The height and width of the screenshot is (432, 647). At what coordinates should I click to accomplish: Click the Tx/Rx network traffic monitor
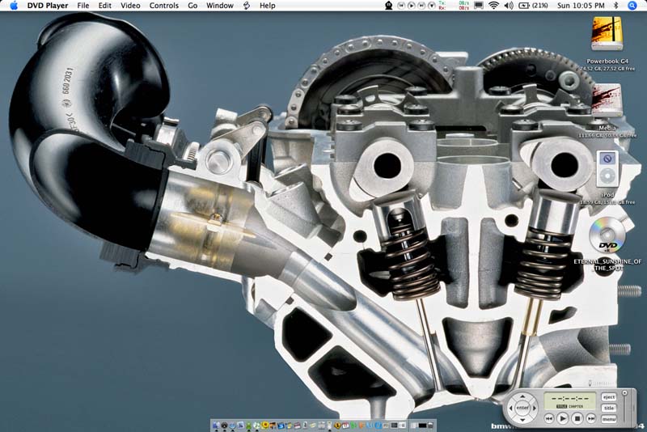(454, 6)
